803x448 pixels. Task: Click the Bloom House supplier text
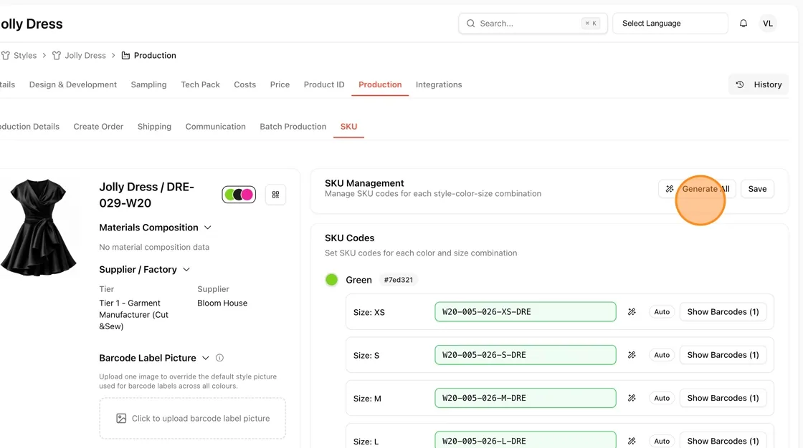[x=222, y=303]
